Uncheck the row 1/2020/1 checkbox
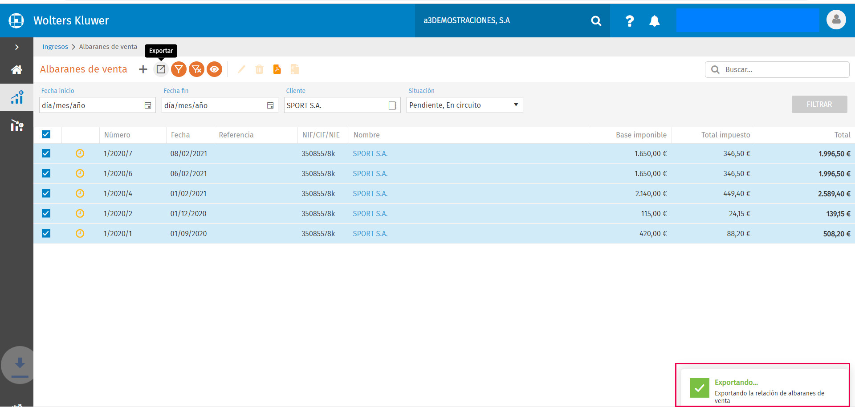This screenshot has width=855, height=407. tap(46, 234)
